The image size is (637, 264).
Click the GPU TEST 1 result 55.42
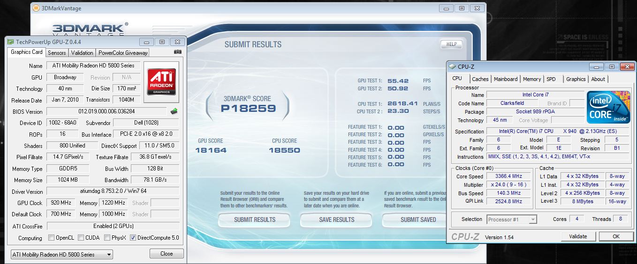coord(398,81)
